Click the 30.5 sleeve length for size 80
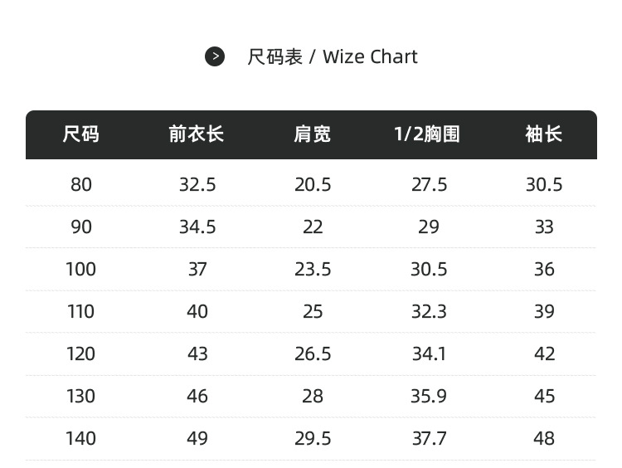Viewport: 622px width, 468px height. tap(544, 184)
